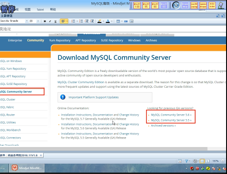Open the Yum Repository tab
The height and width of the screenshot is (174, 227).
[60, 40]
